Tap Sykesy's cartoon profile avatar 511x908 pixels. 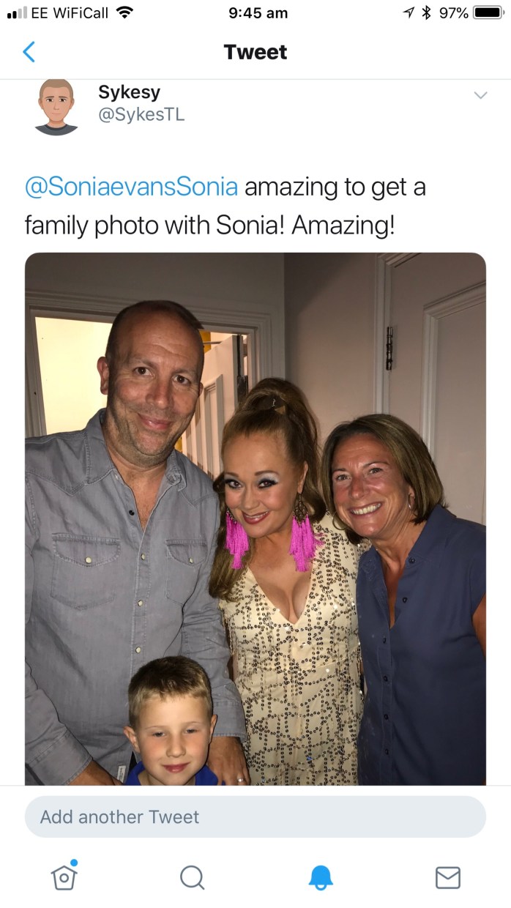point(56,107)
